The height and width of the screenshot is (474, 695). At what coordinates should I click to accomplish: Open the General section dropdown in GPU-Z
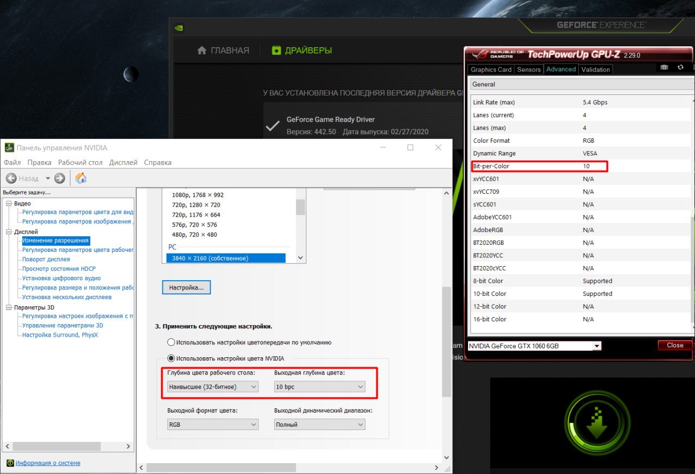[583, 84]
